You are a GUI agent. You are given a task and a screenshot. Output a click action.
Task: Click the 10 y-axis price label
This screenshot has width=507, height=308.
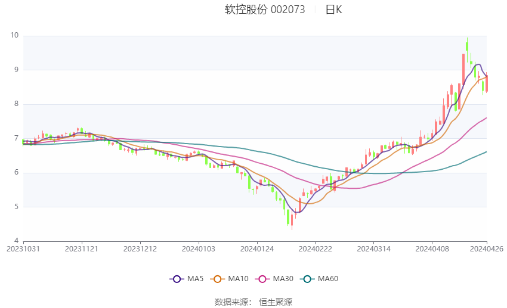click(x=14, y=35)
